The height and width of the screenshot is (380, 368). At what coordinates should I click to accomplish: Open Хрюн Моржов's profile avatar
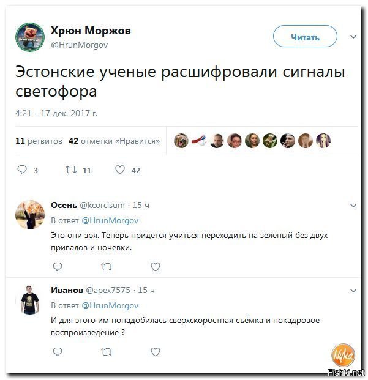[30, 37]
